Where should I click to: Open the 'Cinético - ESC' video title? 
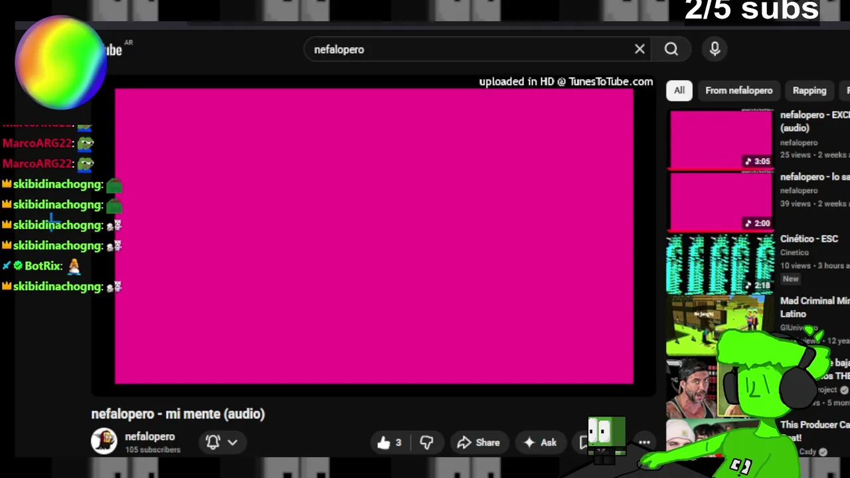(x=809, y=239)
